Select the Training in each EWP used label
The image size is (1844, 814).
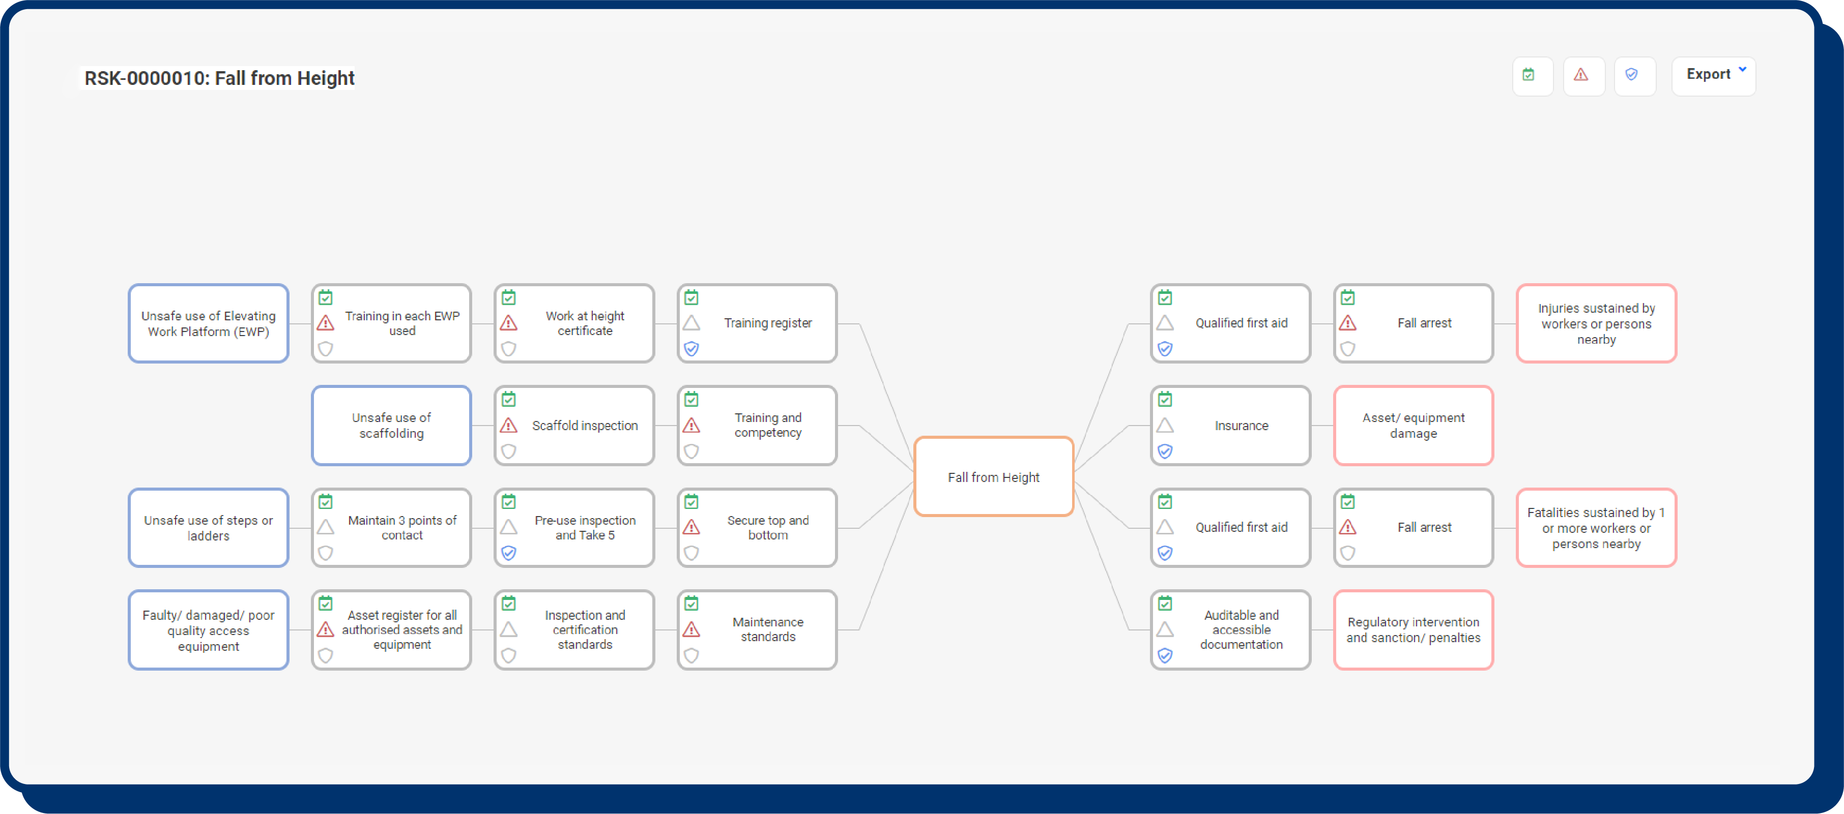402,323
